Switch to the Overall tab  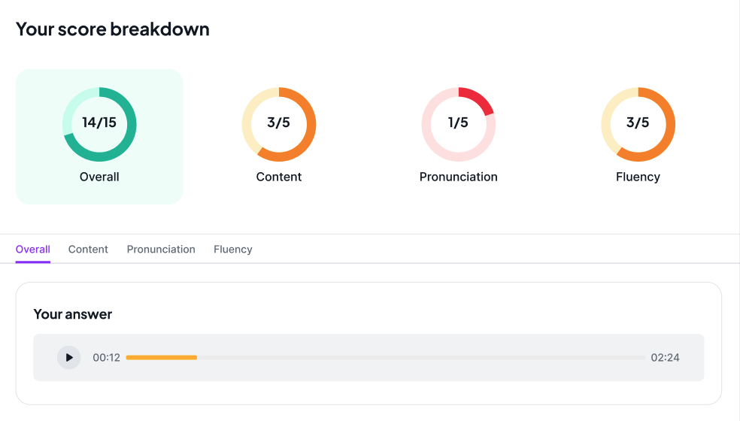pyautogui.click(x=33, y=250)
